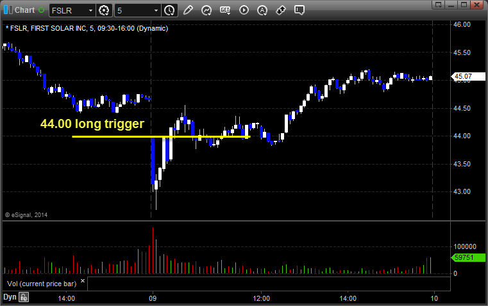Select the pencil drawing tools icon

tap(188, 10)
